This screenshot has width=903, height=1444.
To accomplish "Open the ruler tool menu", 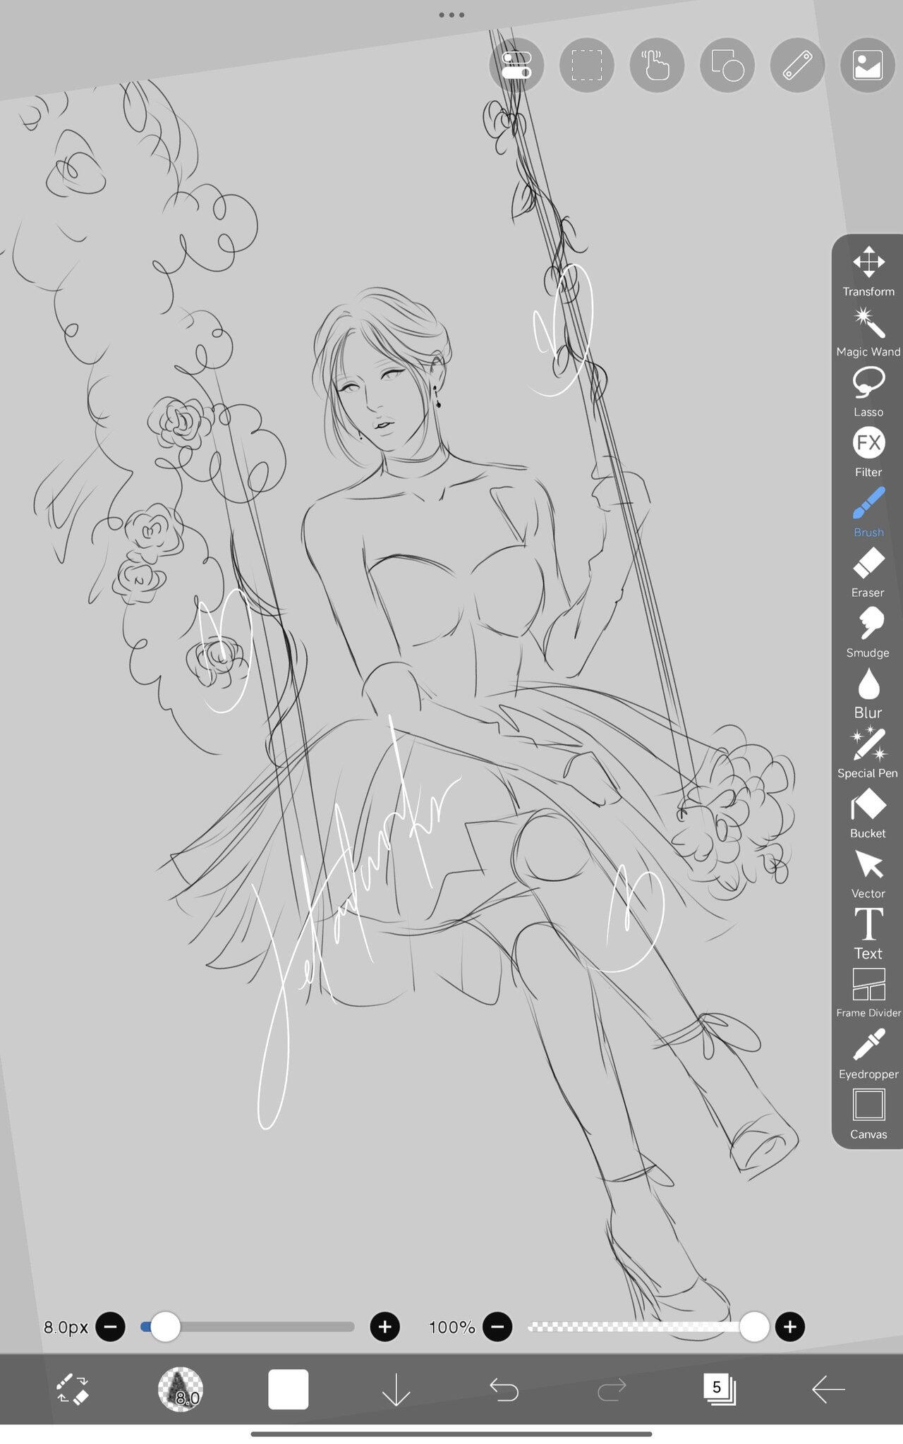I will 798,66.
